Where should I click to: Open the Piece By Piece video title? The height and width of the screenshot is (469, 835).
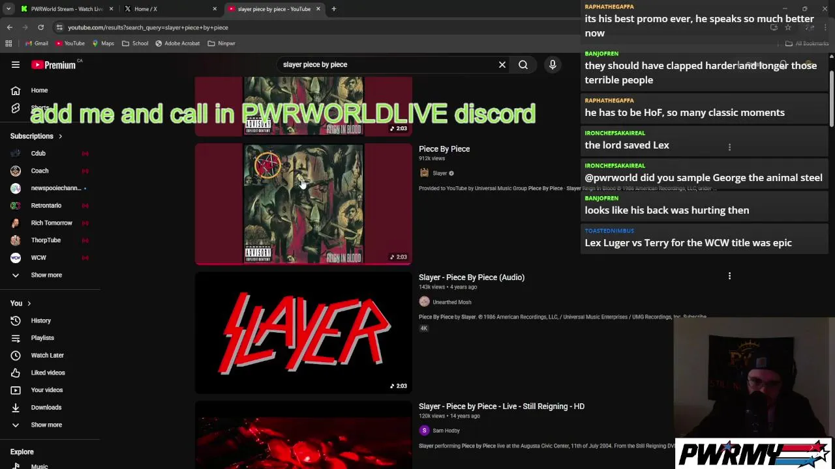click(444, 149)
